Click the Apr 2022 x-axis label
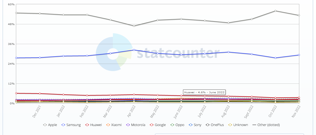This screenshot has width=316, height=135. pos(132,111)
